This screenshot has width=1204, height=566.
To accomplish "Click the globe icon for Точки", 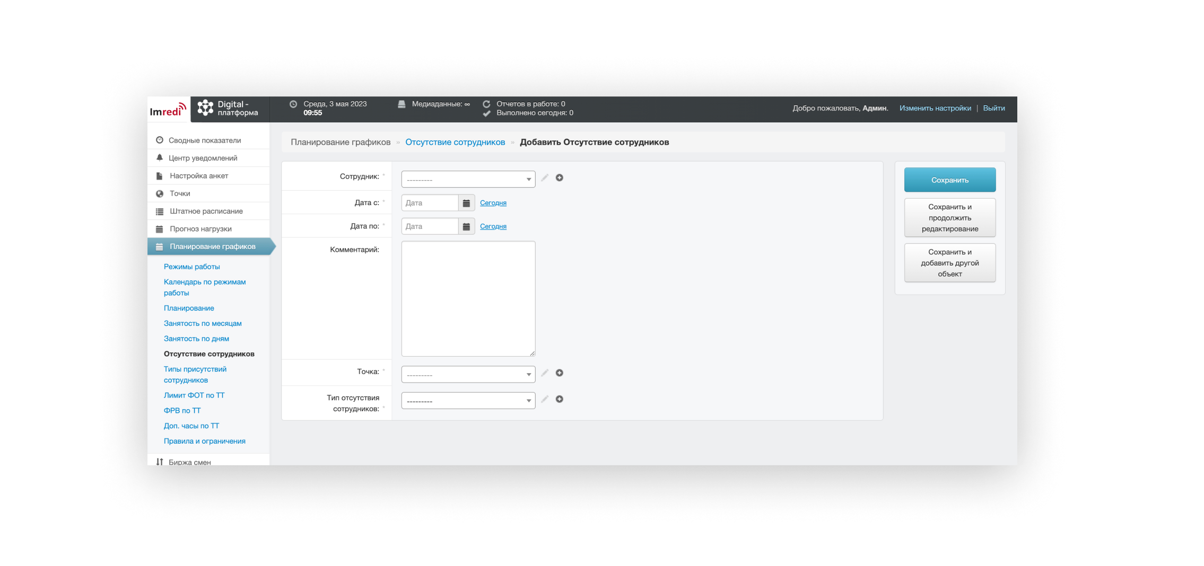I will 160,193.
